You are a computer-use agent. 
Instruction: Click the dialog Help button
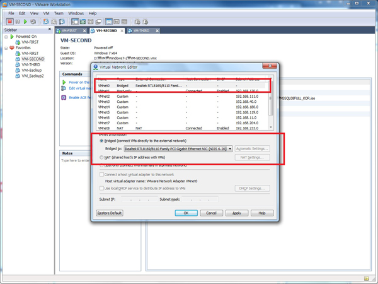point(262,213)
